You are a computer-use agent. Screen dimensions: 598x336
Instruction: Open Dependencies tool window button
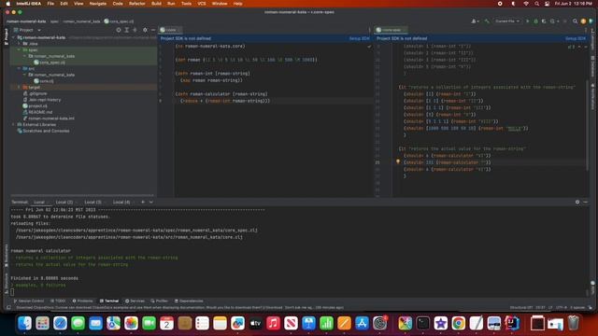click(x=189, y=301)
